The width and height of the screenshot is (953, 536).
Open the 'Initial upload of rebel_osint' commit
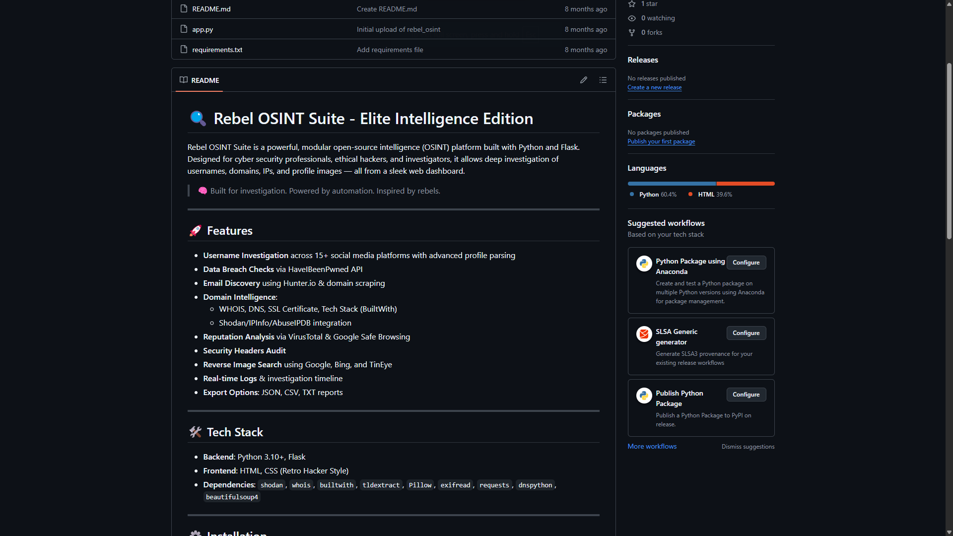pyautogui.click(x=398, y=29)
